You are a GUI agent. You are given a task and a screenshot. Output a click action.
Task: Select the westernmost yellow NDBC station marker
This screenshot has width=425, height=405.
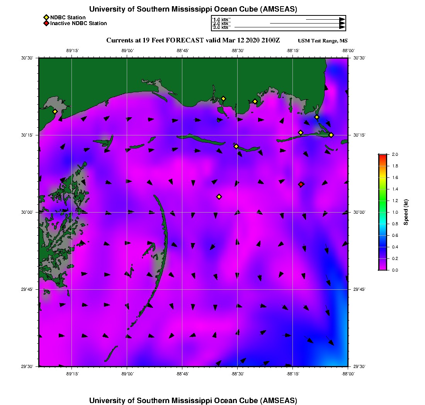(55, 111)
